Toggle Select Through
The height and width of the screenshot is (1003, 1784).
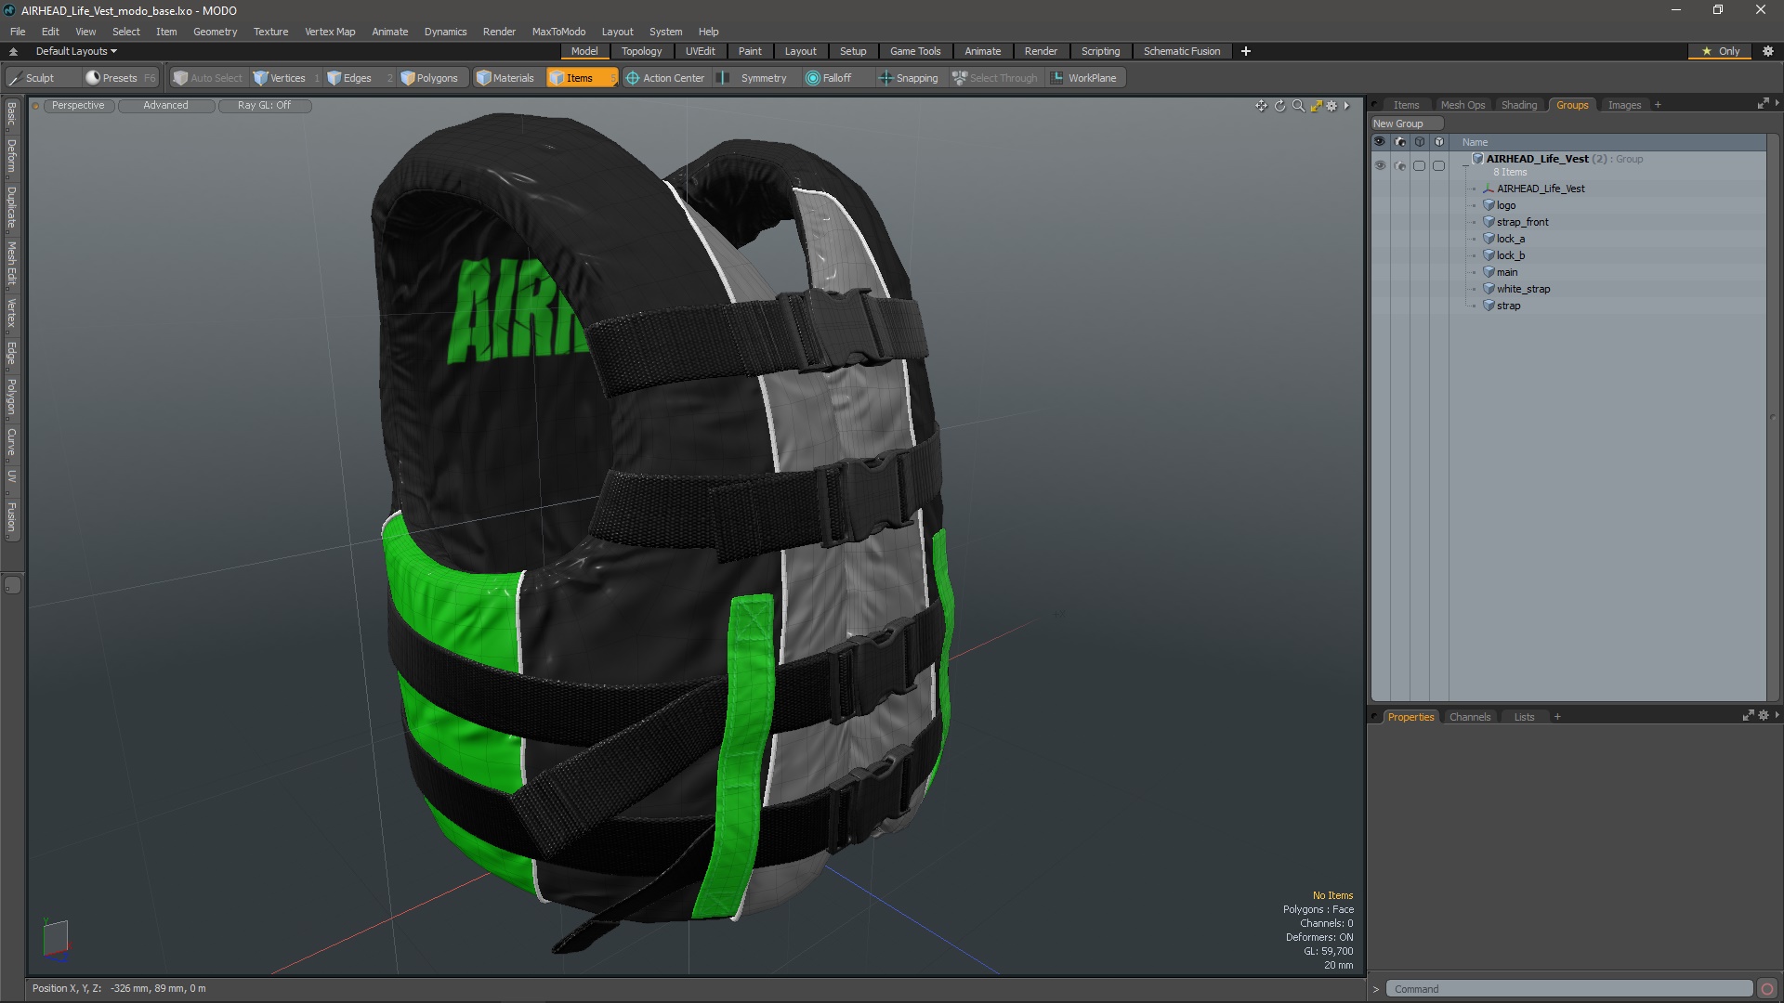[x=994, y=78]
